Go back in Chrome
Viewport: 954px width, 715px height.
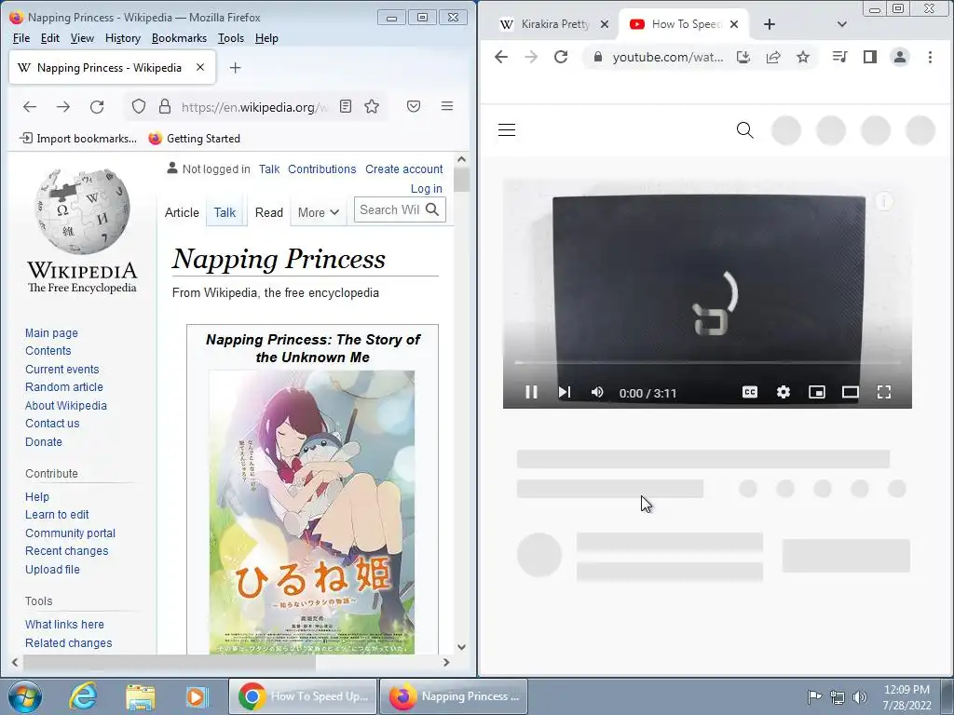click(500, 57)
